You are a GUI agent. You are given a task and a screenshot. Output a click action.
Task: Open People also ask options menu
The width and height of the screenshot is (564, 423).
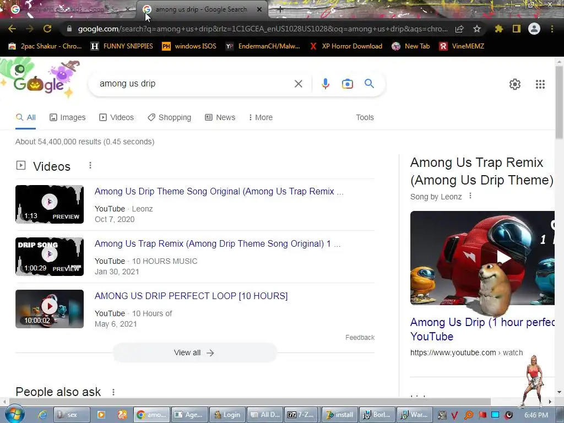point(113,392)
